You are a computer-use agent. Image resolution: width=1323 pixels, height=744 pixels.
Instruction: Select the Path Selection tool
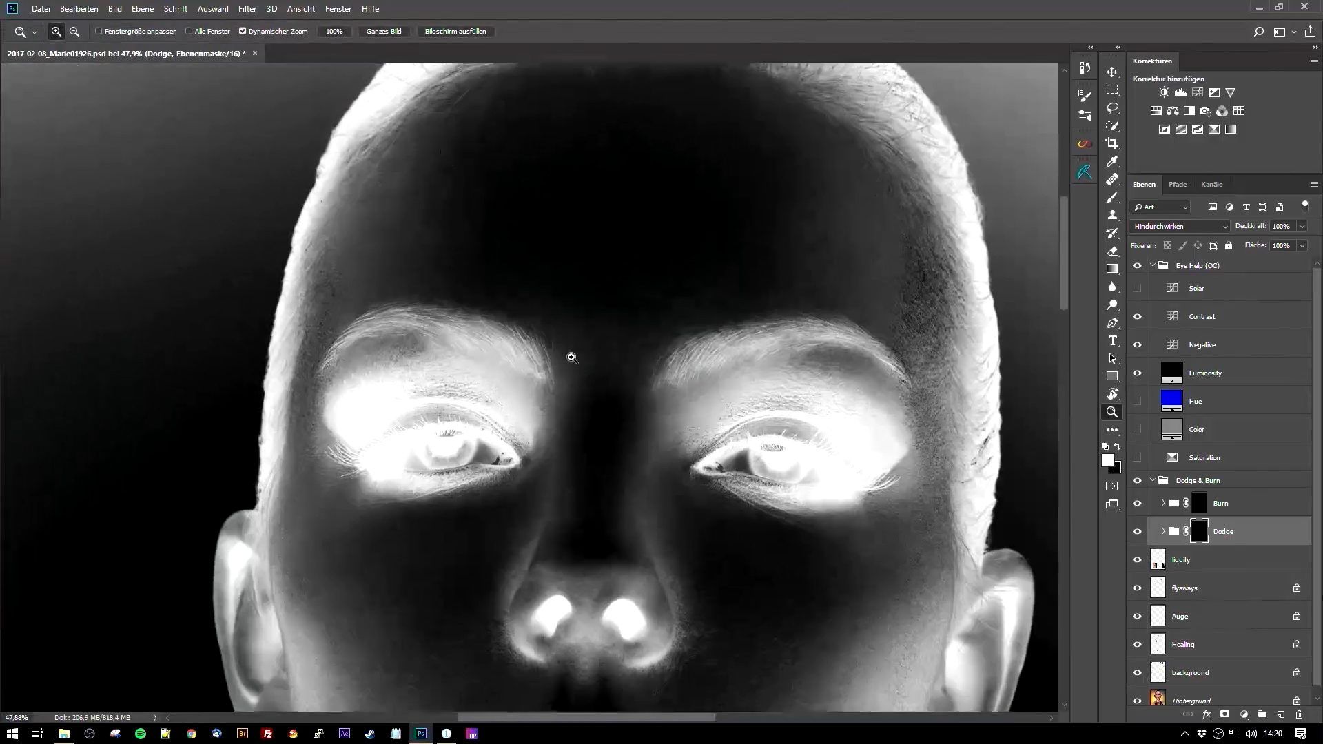tap(1112, 358)
